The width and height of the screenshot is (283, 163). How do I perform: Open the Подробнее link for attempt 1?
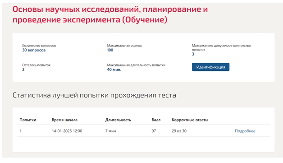(245, 131)
